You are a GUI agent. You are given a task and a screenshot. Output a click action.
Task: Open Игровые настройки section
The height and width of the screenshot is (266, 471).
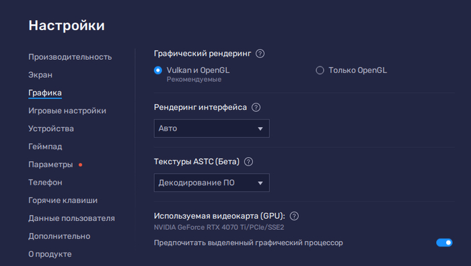click(x=67, y=111)
